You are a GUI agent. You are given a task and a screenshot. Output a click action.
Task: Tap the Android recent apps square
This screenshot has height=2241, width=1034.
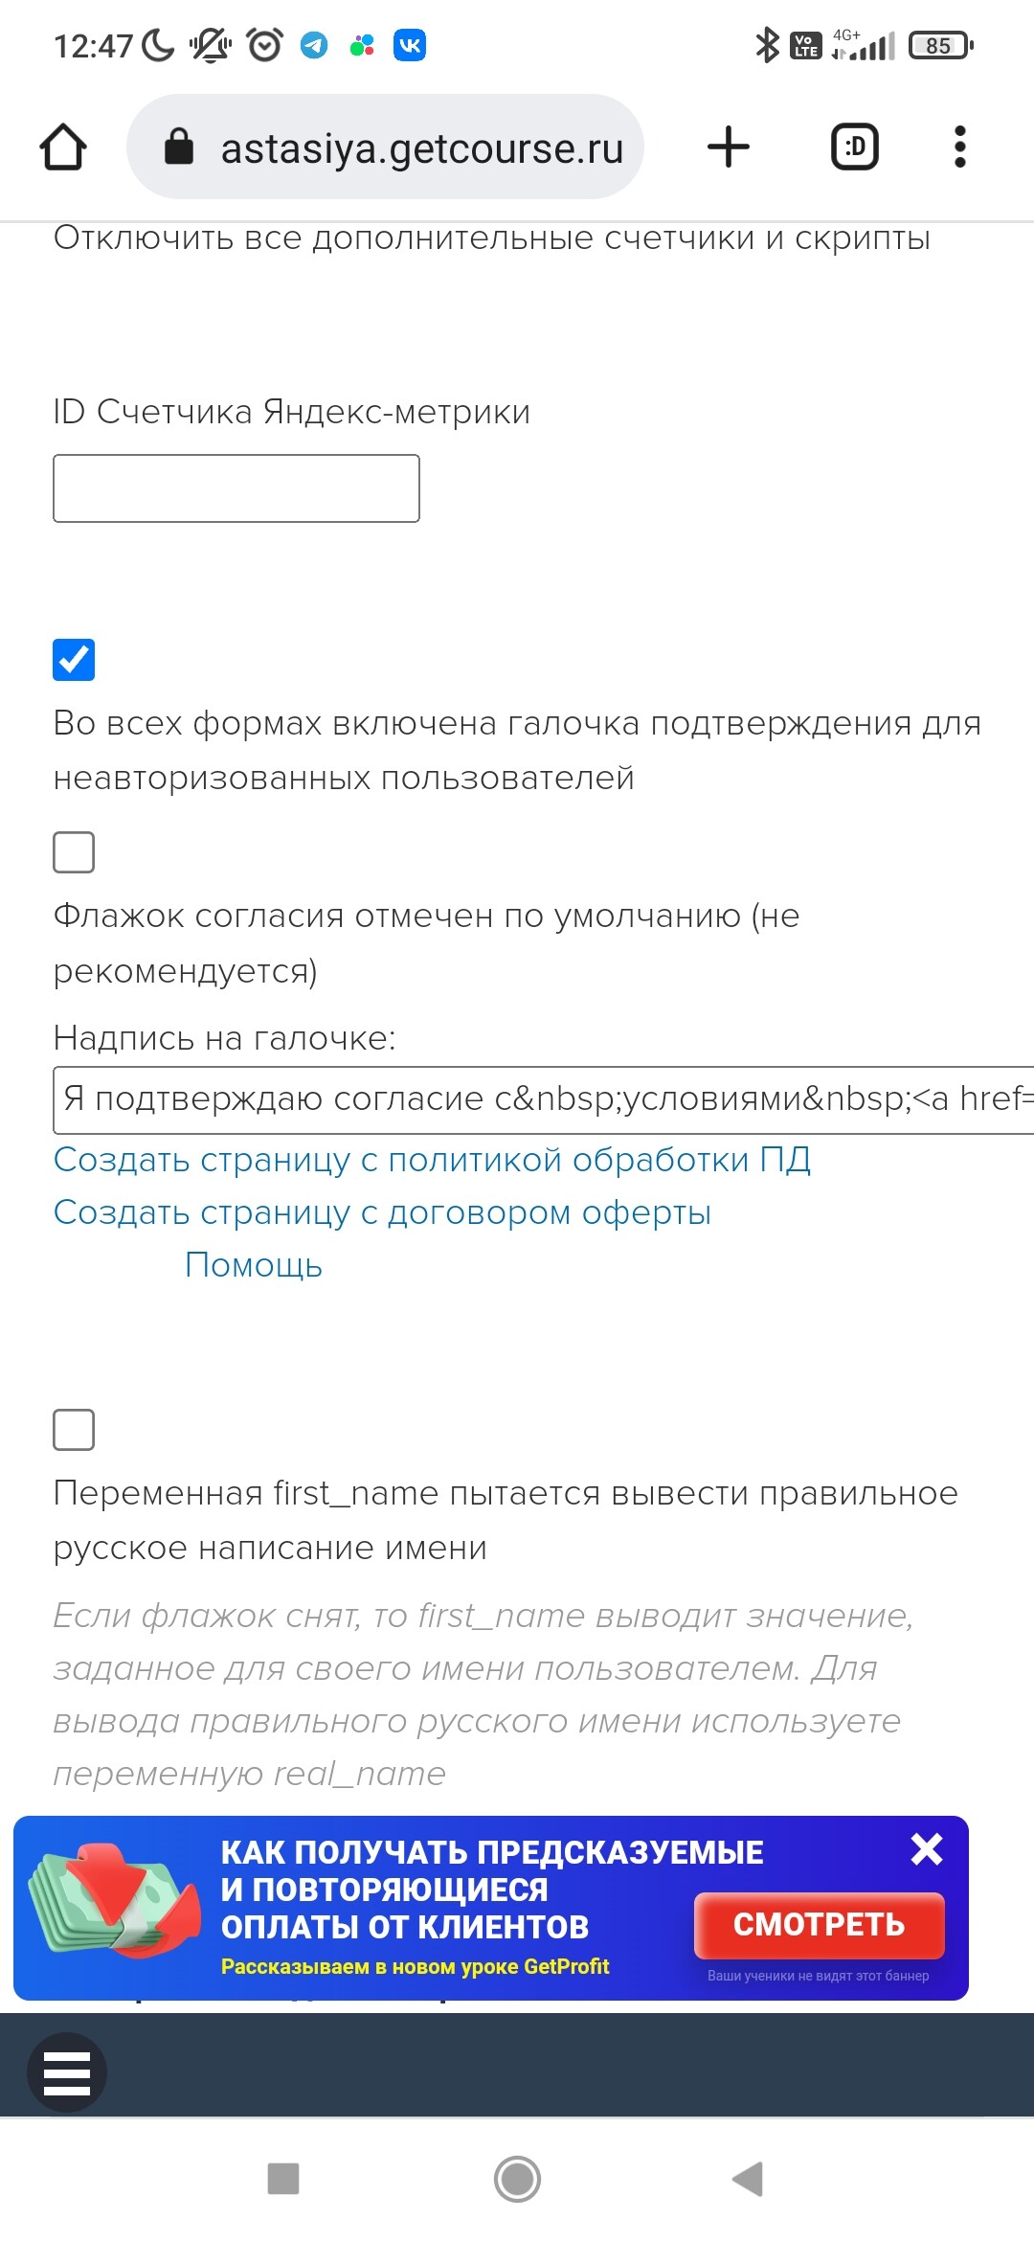(x=283, y=2179)
